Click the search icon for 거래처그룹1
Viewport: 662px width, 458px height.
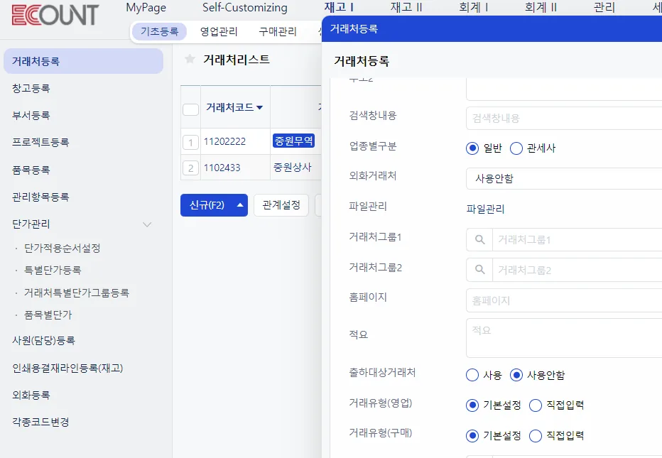click(x=479, y=240)
